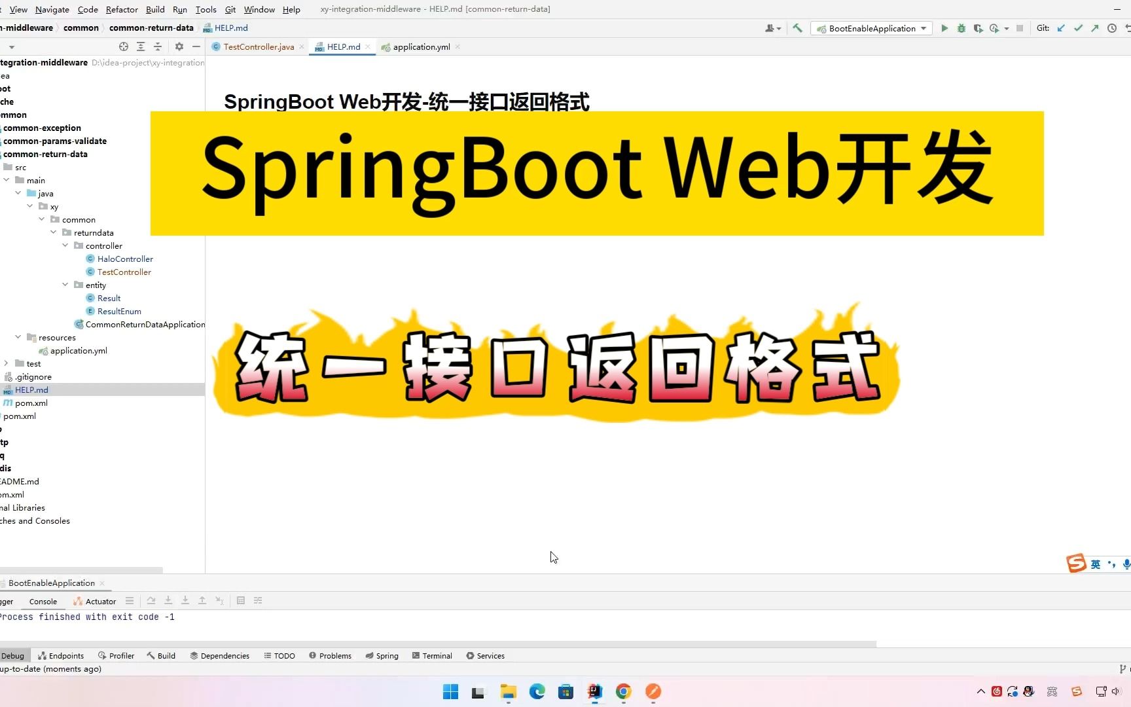Click the Profiler run icon in toolbar
1131x707 pixels.
point(994,28)
